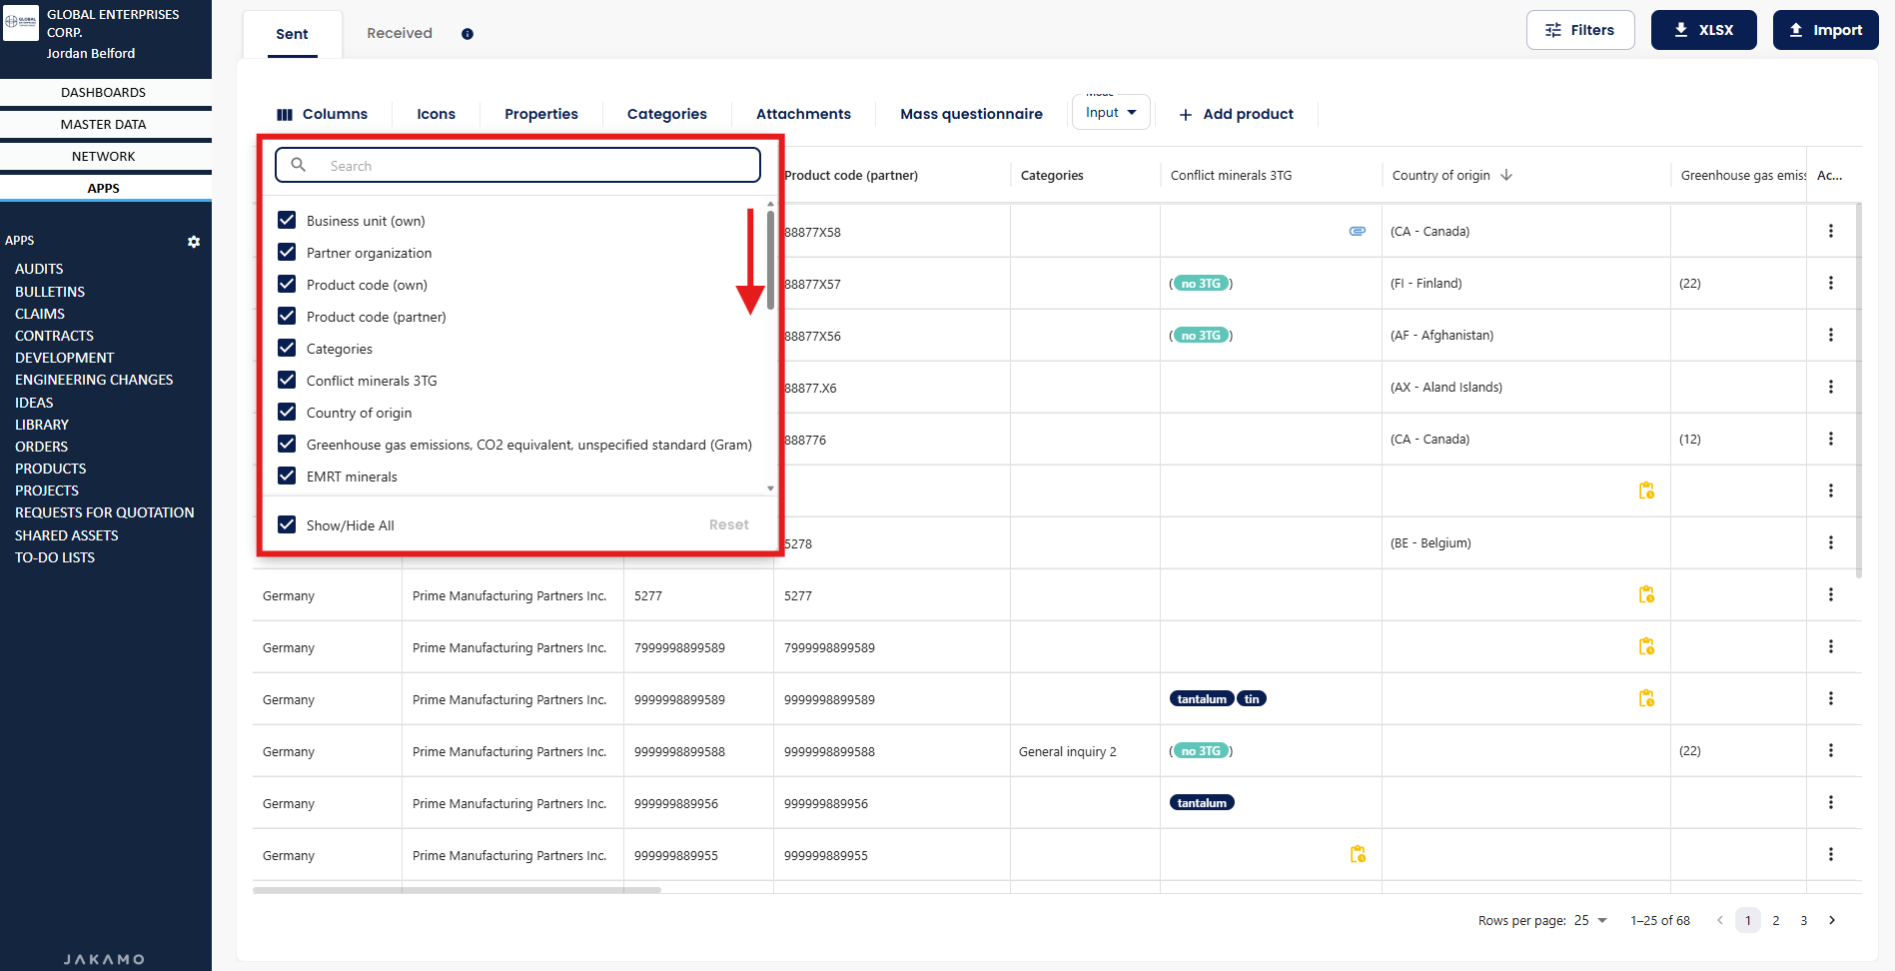Open the Columns selector menu
This screenshot has width=1895, height=971.
[322, 114]
